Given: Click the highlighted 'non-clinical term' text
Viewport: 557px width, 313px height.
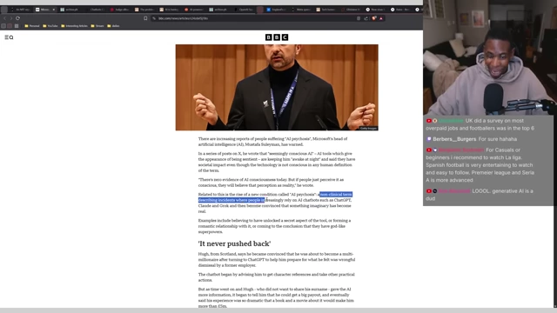Looking at the screenshot, I should click(336, 195).
